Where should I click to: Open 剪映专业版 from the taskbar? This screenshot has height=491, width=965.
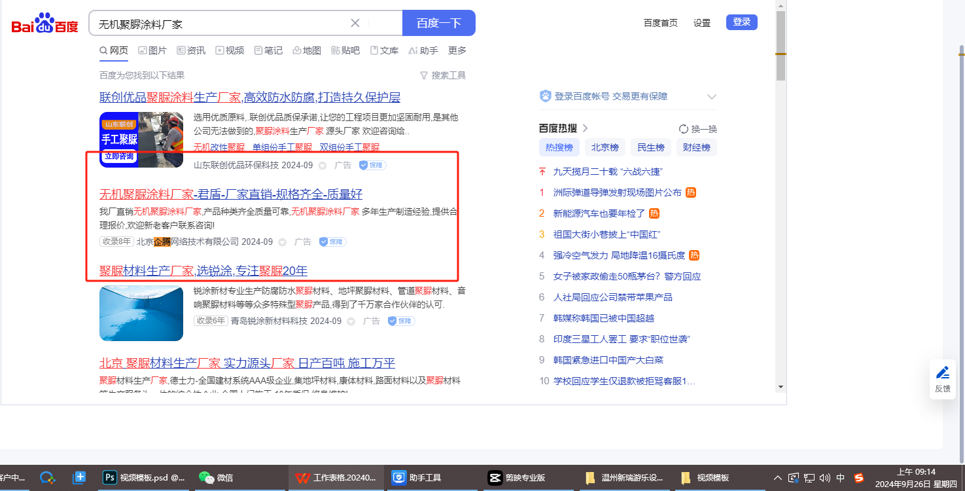(x=517, y=478)
